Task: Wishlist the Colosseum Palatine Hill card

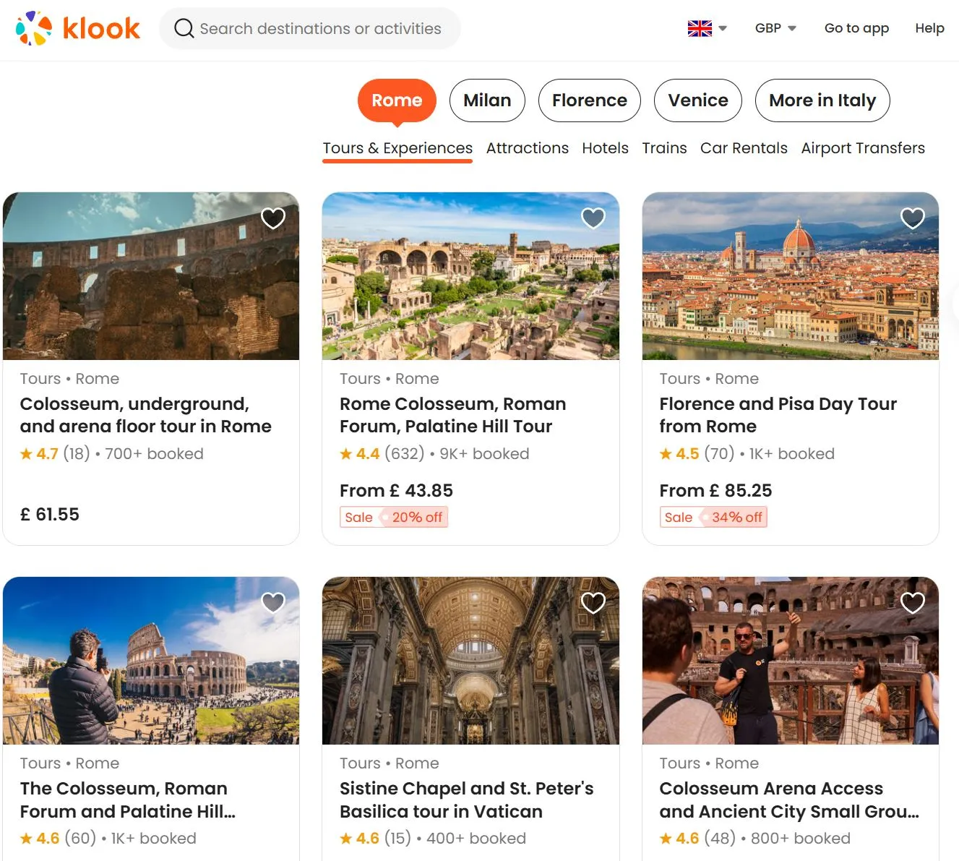Action: tap(273, 602)
